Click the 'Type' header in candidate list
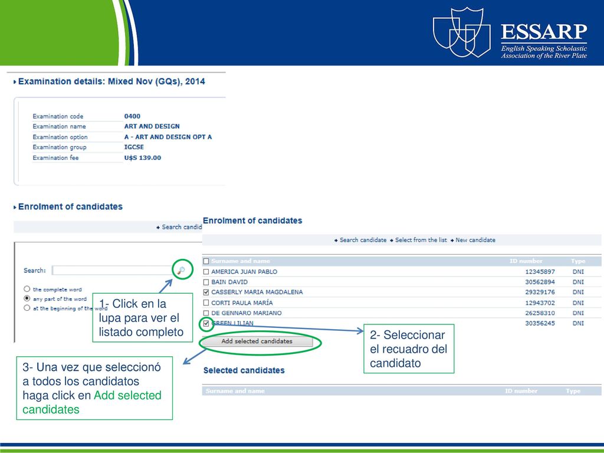604x453 pixels. 578,261
